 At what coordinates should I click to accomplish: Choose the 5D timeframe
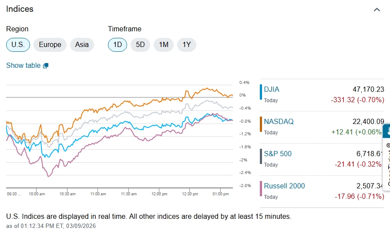click(x=140, y=45)
